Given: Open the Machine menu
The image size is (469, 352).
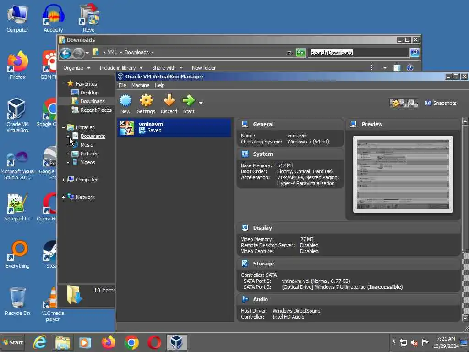Looking at the screenshot, I should click(140, 85).
